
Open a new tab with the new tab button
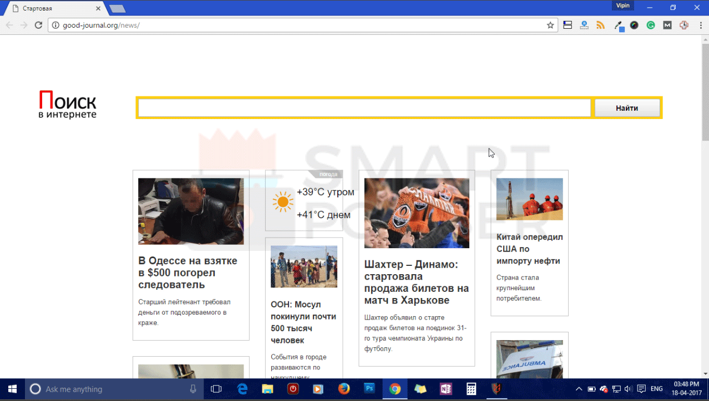click(117, 8)
